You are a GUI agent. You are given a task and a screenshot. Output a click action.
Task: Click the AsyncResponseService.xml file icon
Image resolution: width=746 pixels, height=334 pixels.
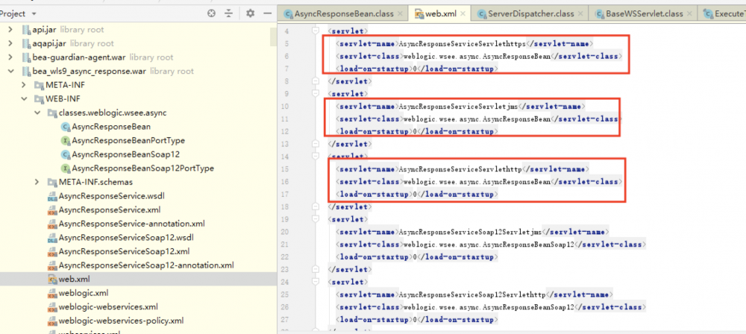click(52, 209)
